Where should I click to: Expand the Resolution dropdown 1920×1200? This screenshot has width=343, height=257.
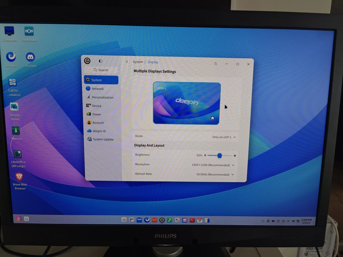(x=213, y=165)
